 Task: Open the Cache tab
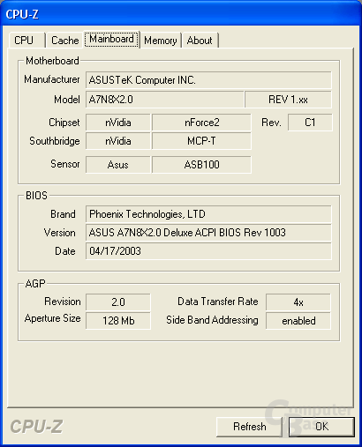[64, 41]
